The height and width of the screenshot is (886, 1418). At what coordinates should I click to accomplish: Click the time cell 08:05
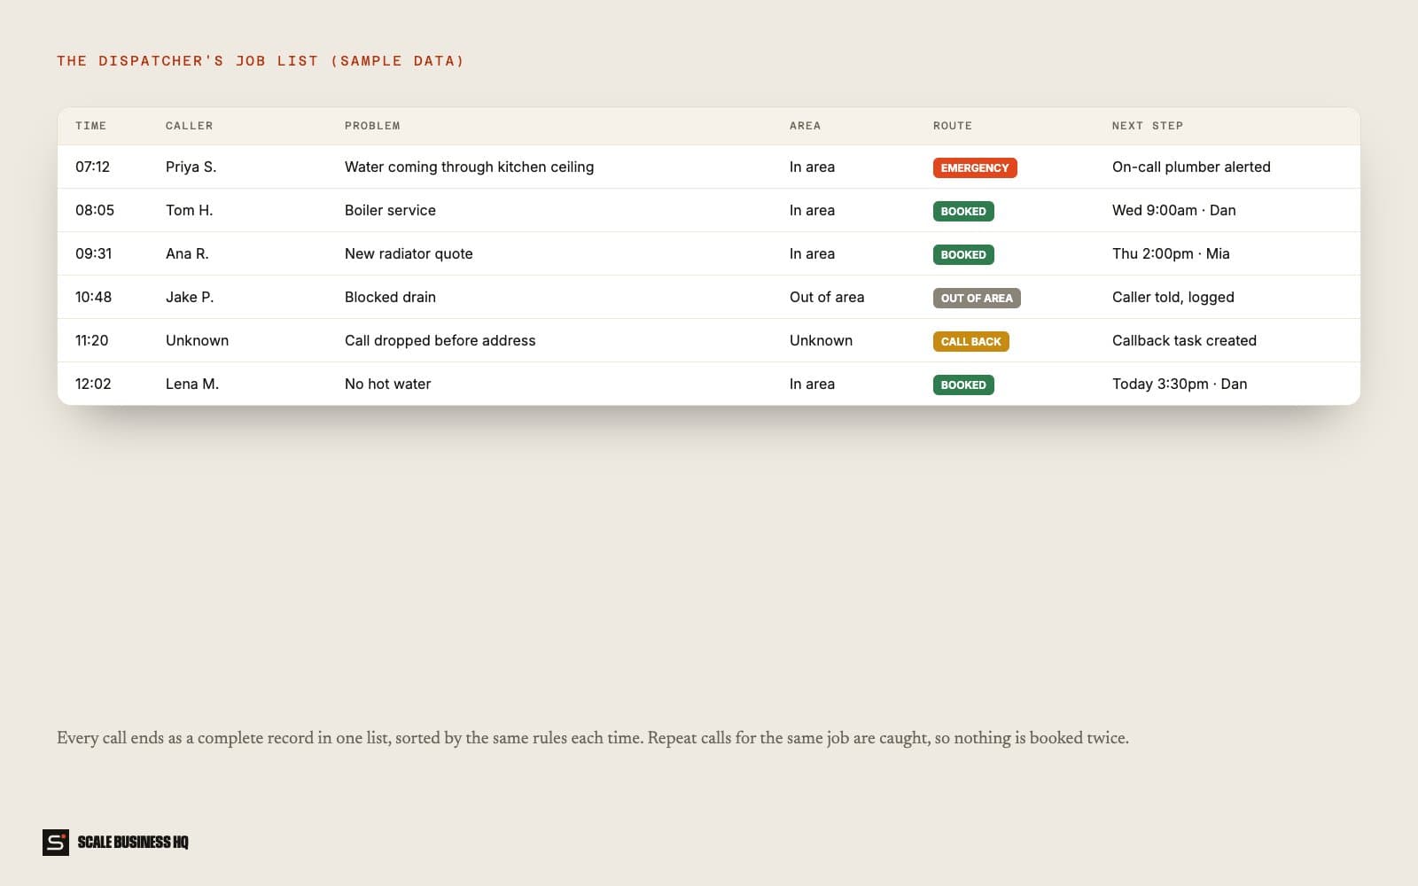95,210
